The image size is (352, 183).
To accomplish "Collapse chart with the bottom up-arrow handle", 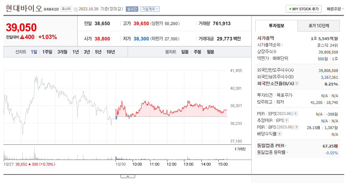I will (128, 176).
